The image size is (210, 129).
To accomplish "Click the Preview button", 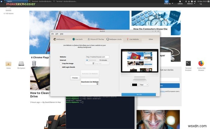I will click(75, 78).
